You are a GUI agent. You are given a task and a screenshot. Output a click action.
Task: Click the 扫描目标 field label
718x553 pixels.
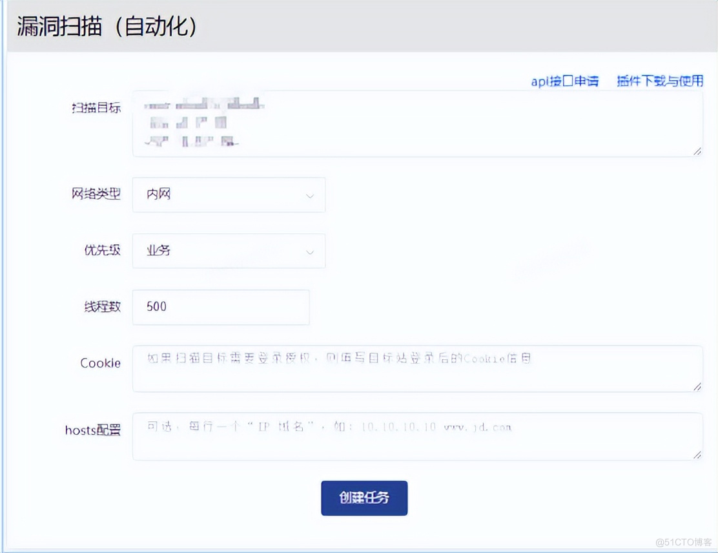tap(96, 108)
